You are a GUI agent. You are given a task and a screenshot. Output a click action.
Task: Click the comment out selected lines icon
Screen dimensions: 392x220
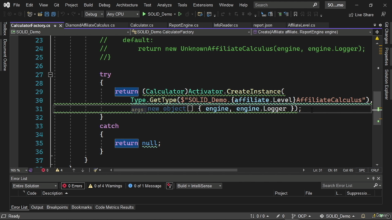[279, 14]
